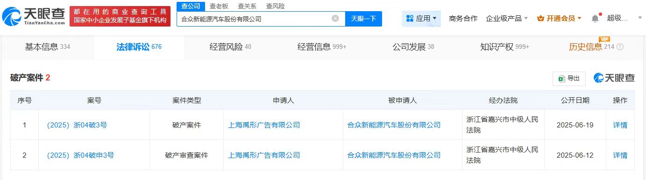Open the 基本信息 334 tab
The width and height of the screenshot is (646, 180).
47,47
